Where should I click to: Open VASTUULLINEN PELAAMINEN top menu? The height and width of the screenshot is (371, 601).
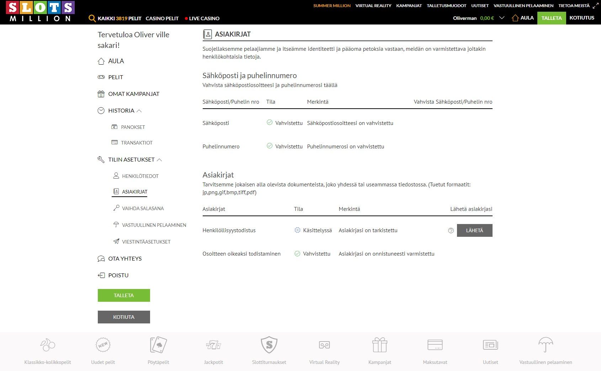[x=523, y=6]
